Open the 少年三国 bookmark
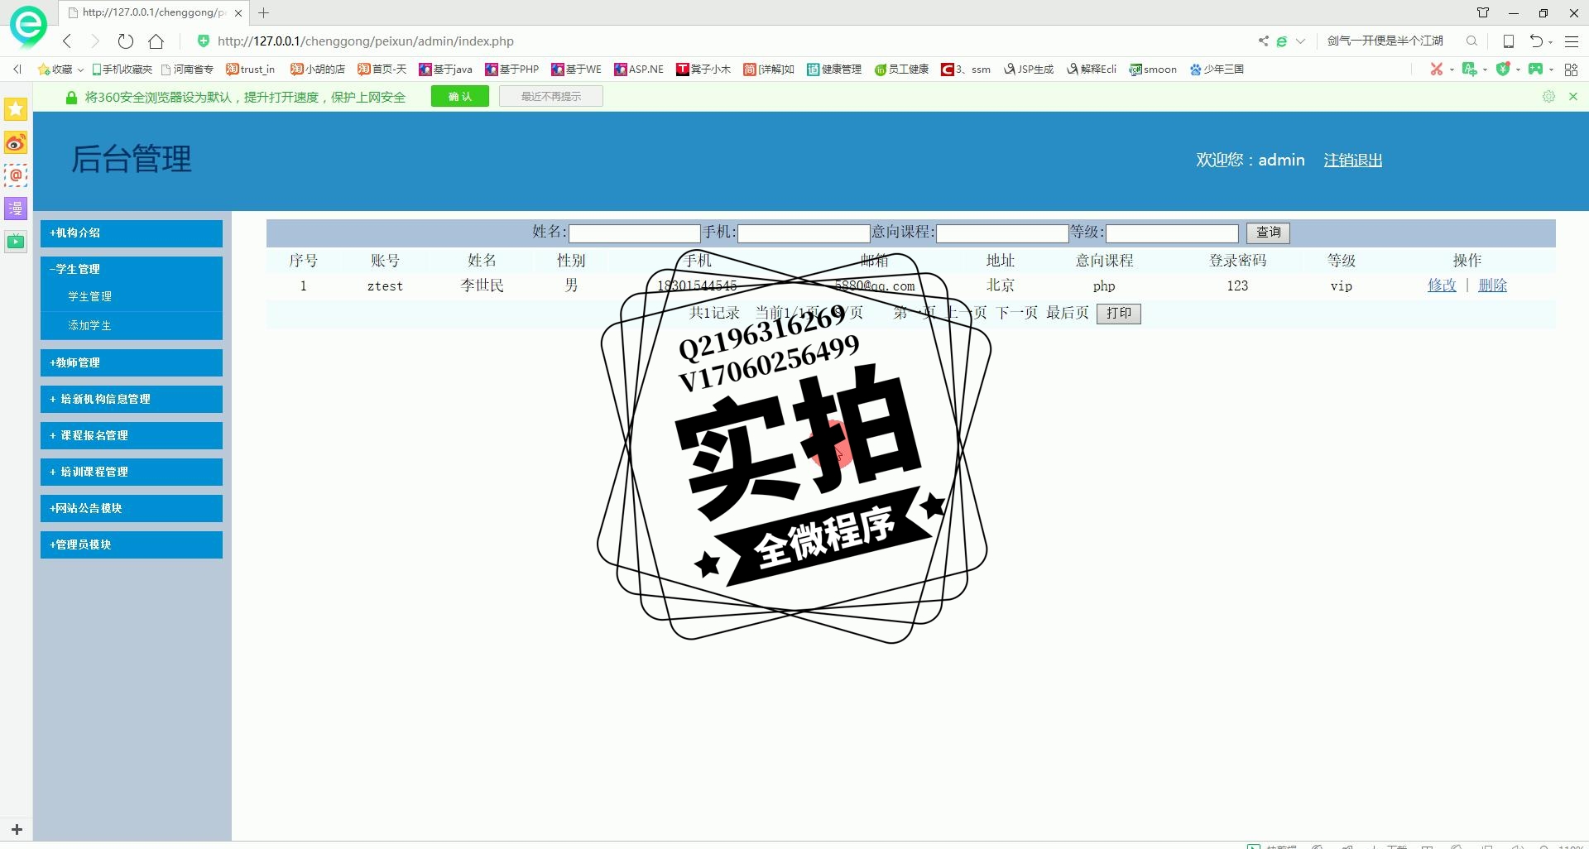The height and width of the screenshot is (849, 1589). click(x=1217, y=69)
